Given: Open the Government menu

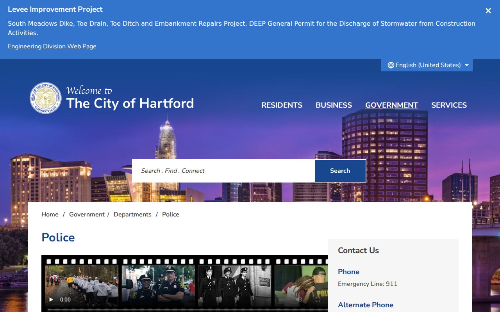Looking at the screenshot, I should (391, 105).
